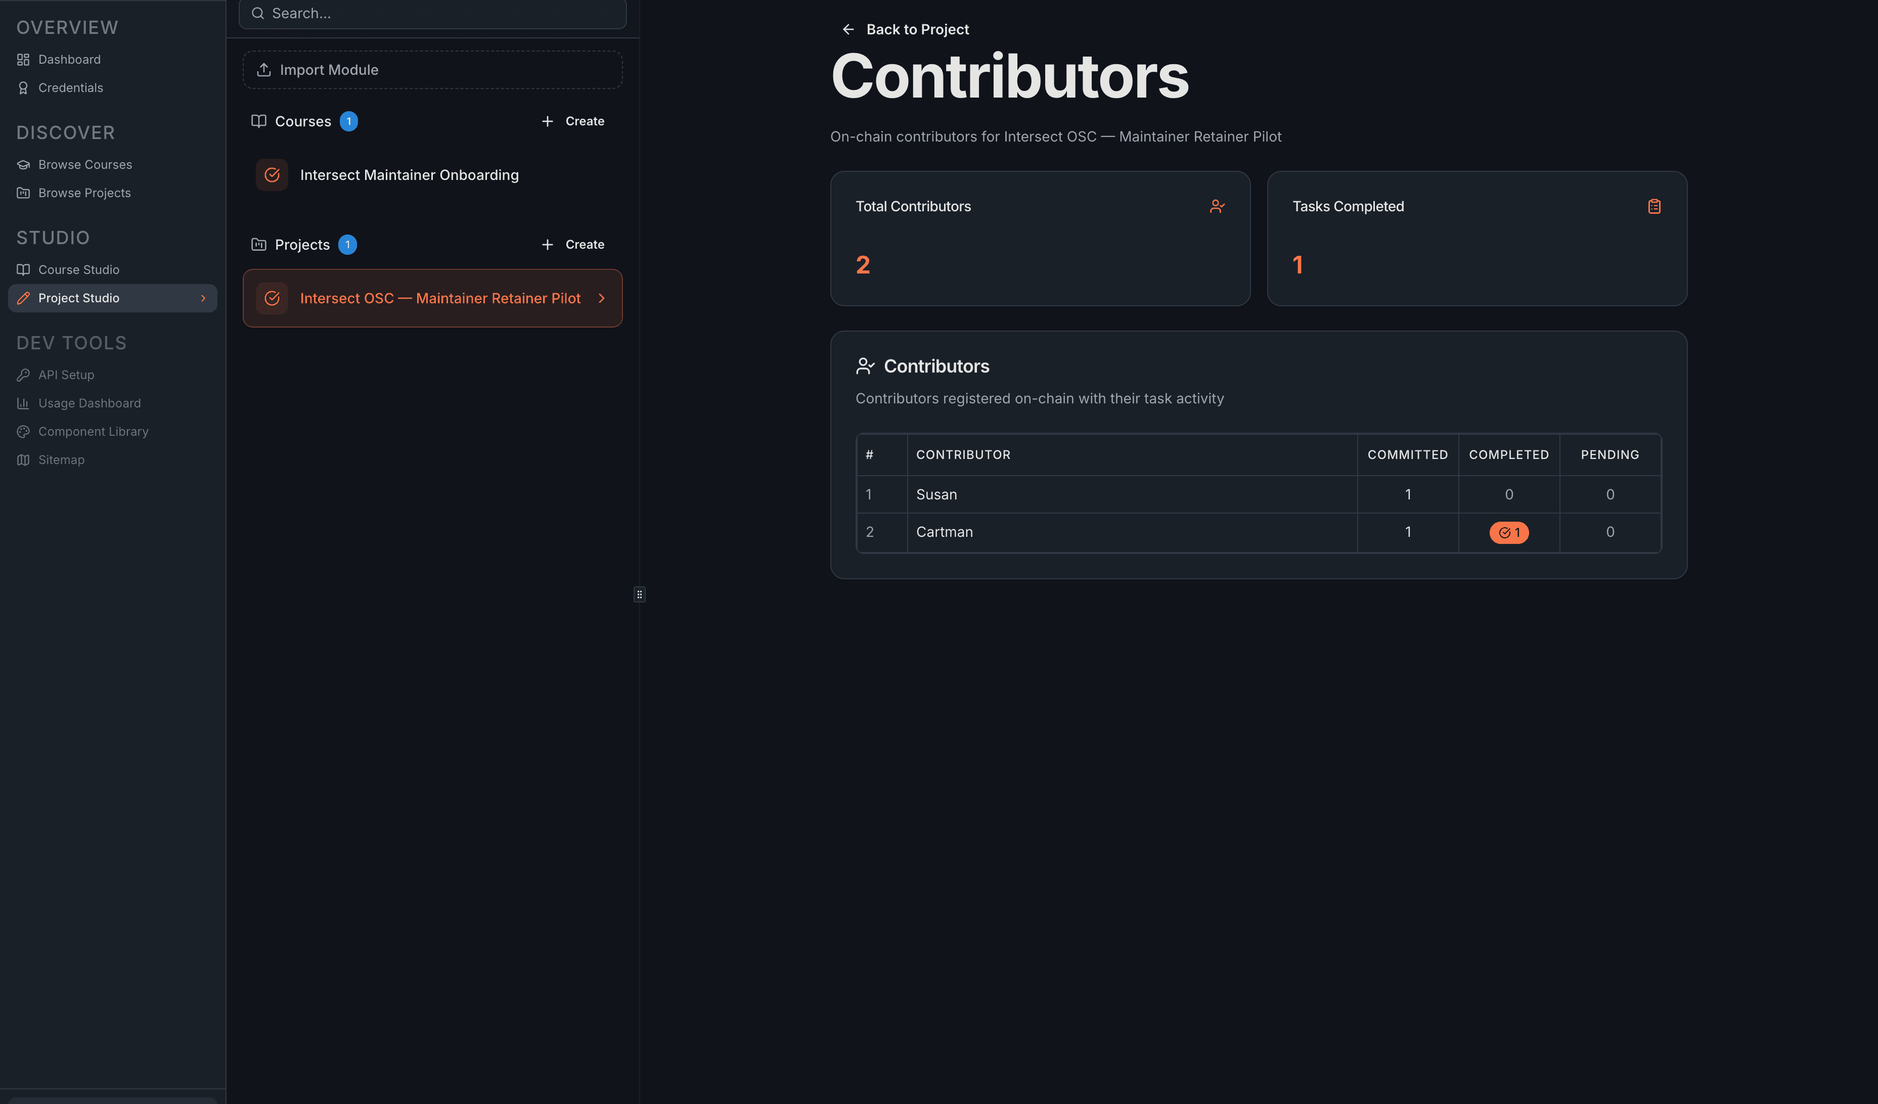Select the API Setup icon
The height and width of the screenshot is (1104, 1878).
(22, 375)
